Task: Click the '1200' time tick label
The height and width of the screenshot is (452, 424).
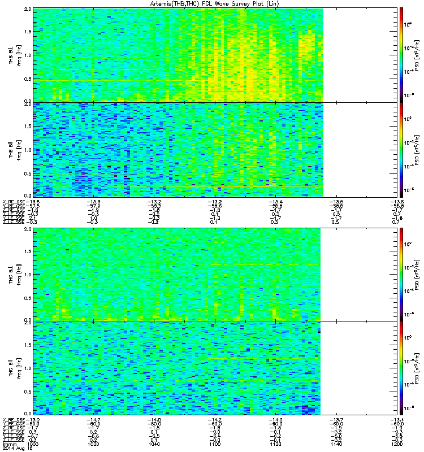Action: coord(397,444)
